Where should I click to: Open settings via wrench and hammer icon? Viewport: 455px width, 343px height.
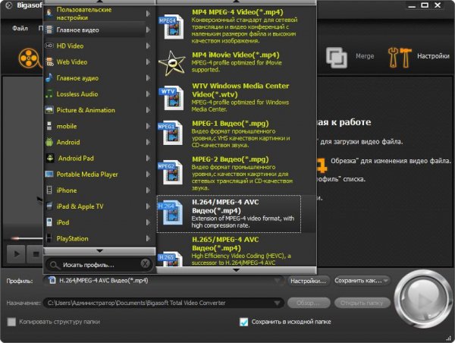(x=400, y=58)
